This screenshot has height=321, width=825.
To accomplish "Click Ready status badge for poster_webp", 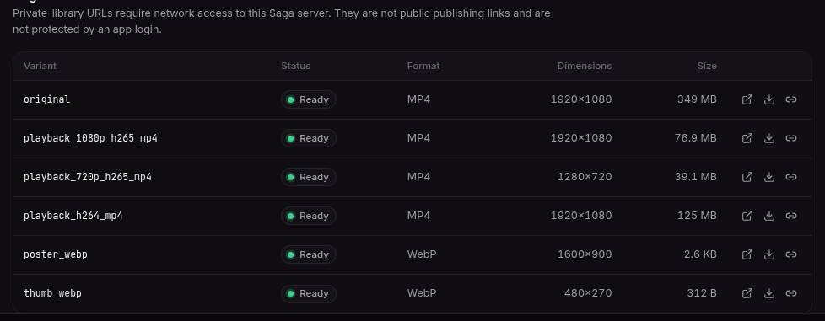I will click(x=309, y=254).
